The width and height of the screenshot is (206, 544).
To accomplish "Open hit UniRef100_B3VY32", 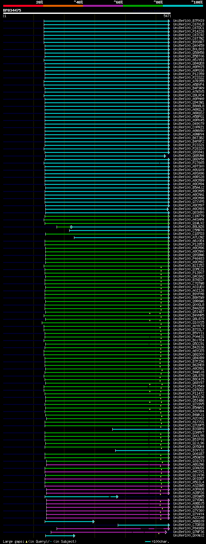I will coord(189,450).
